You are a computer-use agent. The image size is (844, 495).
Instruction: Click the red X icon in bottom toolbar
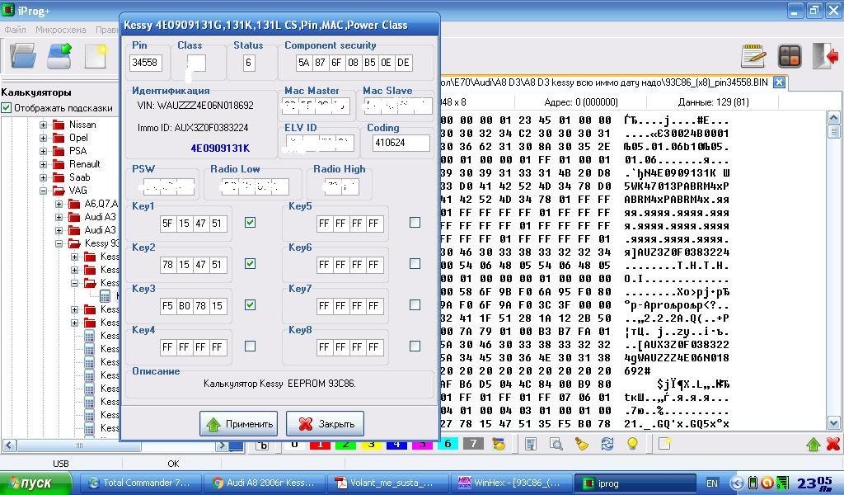[832, 444]
